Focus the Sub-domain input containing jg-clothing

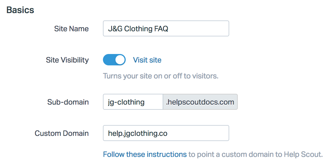coord(133,102)
